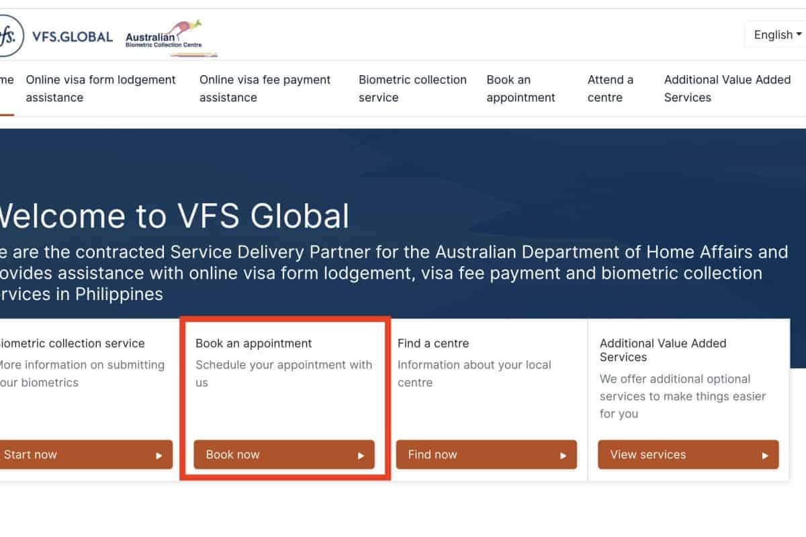Click the Book an appointment card title
Viewport: 806px width, 537px height.
coord(253,343)
